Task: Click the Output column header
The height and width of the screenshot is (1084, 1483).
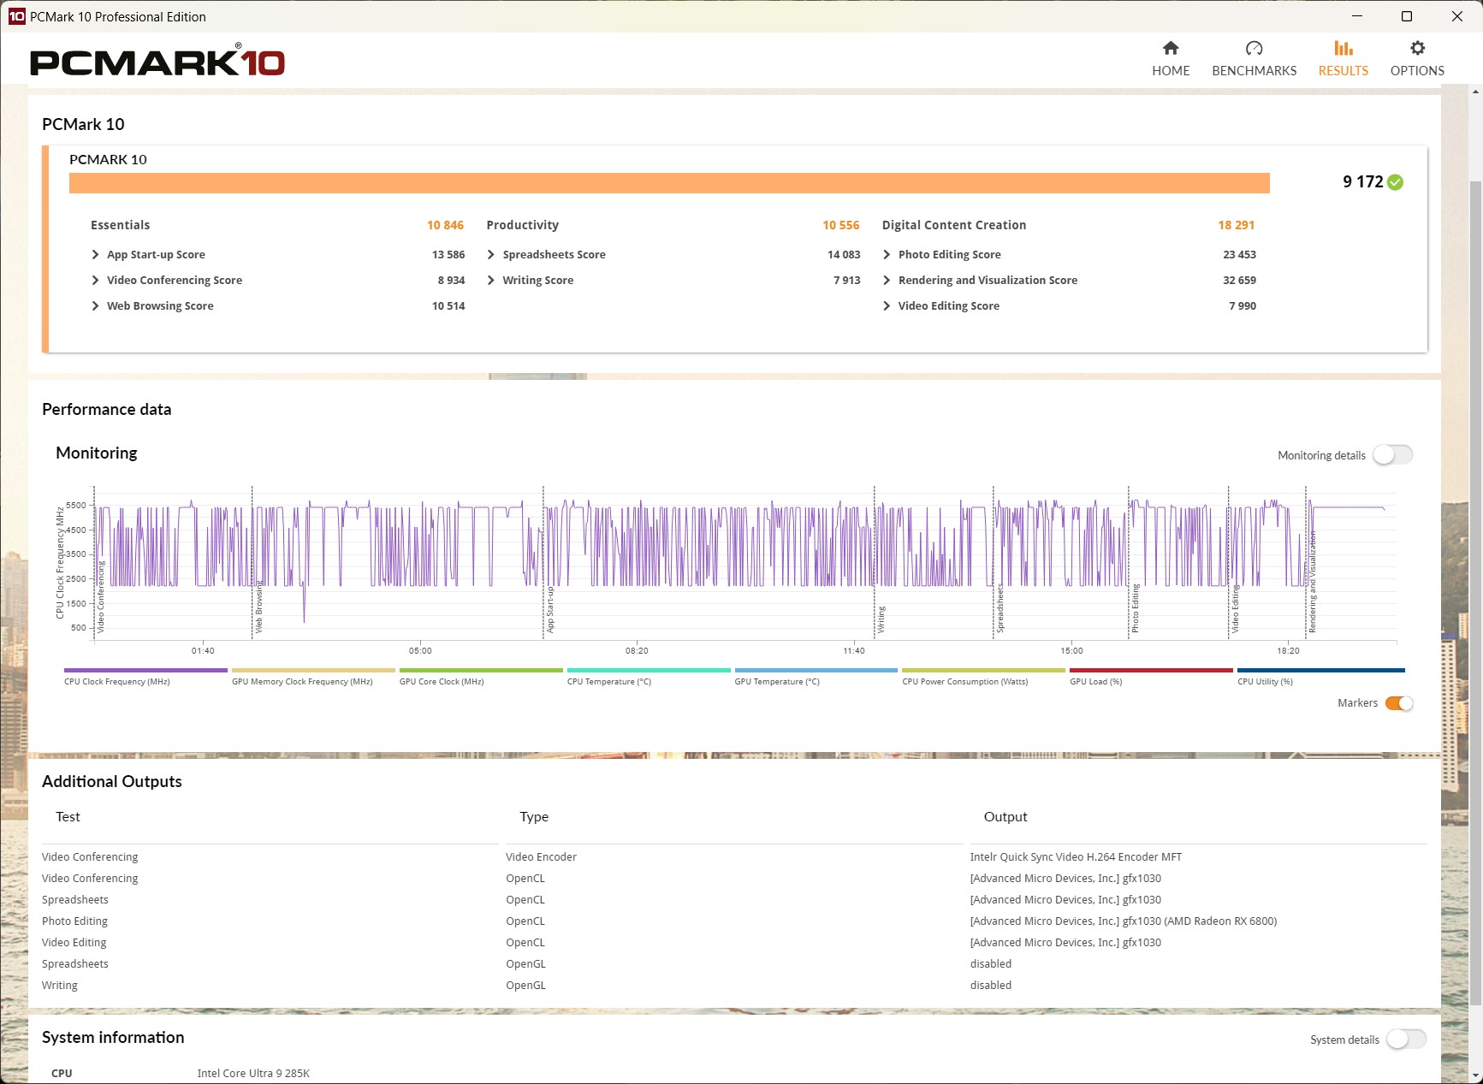Action: [x=1005, y=816]
